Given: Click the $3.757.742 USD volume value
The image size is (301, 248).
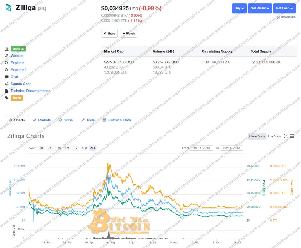Looking at the screenshot, I should coord(166,62).
